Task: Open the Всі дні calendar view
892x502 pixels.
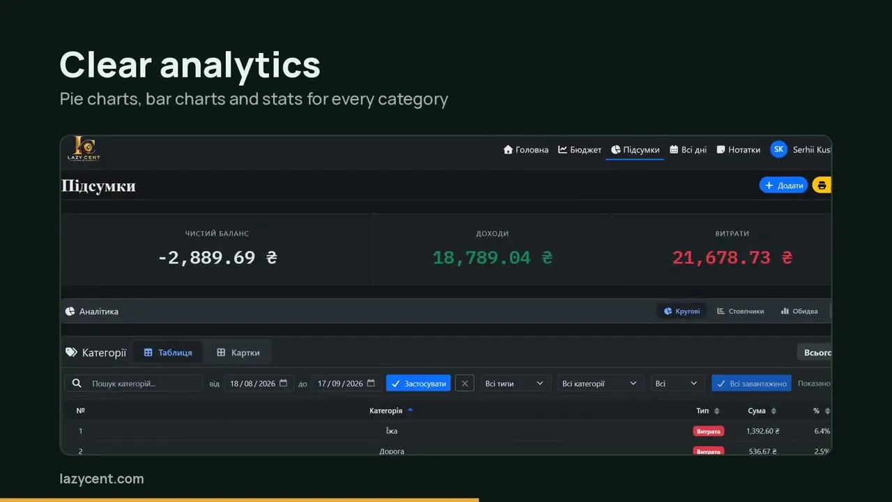Action: pyautogui.click(x=689, y=150)
